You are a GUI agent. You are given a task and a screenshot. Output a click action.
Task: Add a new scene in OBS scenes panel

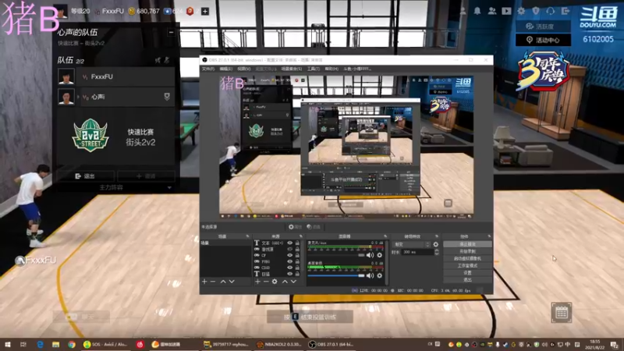pos(204,282)
